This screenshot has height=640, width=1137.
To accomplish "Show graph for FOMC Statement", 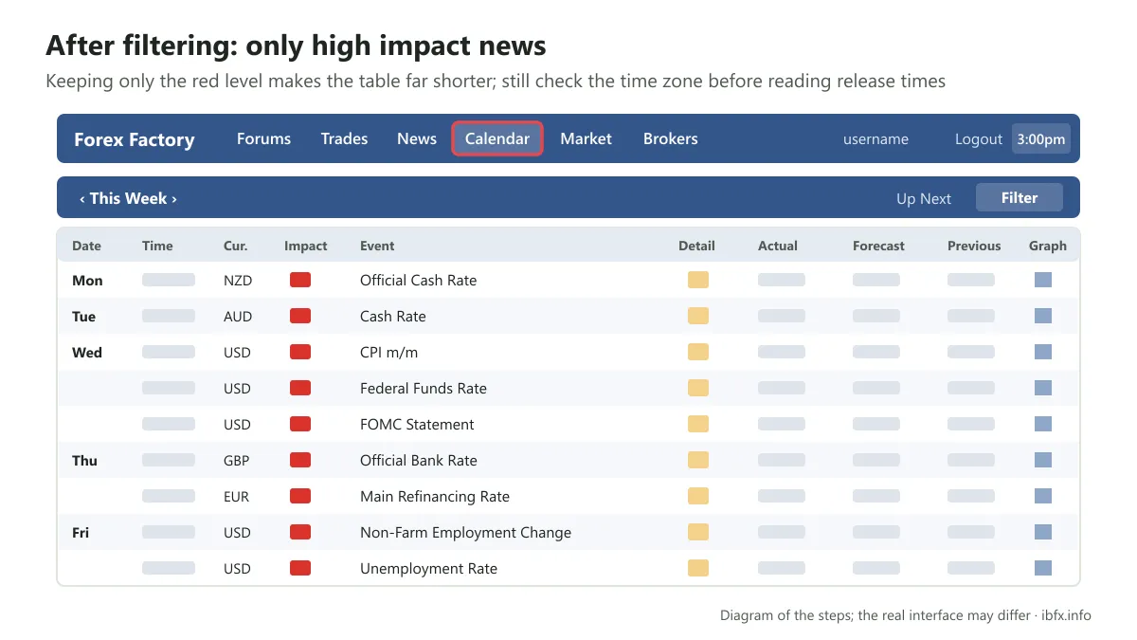I will [x=1043, y=424].
